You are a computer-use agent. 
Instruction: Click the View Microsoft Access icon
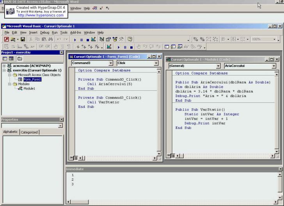pyautogui.click(x=7, y=39)
